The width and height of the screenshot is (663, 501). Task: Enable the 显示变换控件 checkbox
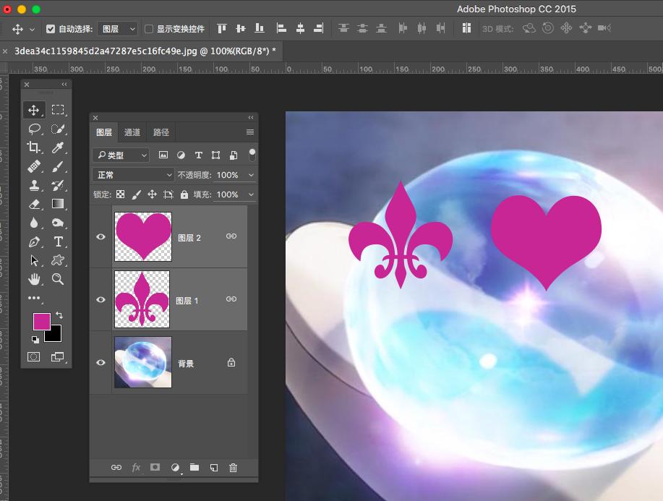[x=149, y=29]
